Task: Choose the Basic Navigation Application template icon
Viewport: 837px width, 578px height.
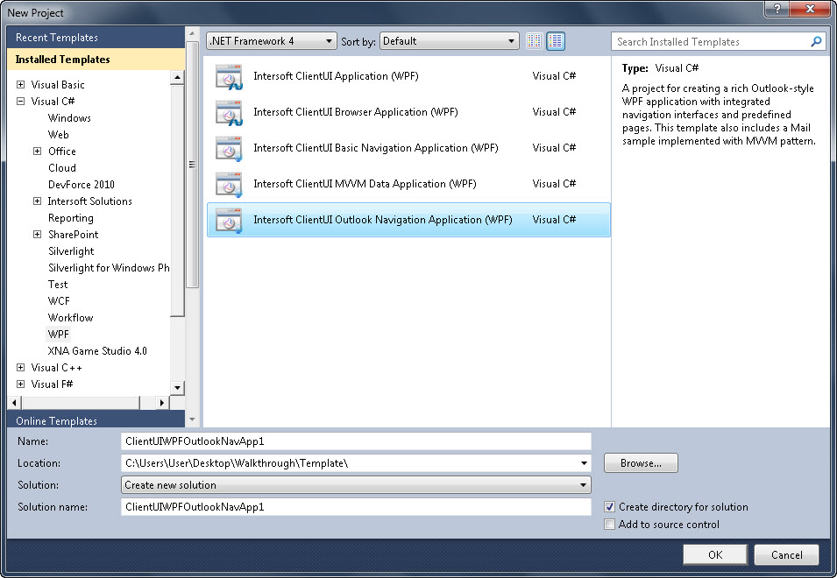Action: [x=229, y=148]
